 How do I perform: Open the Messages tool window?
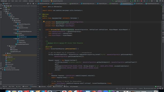pyautogui.click(x=74, y=87)
